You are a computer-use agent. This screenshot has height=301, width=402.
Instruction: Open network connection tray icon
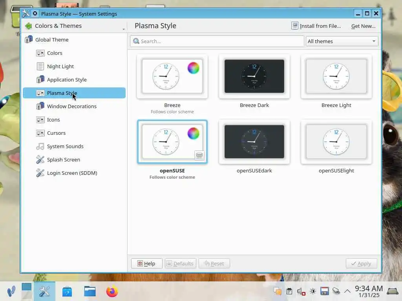coord(336,291)
